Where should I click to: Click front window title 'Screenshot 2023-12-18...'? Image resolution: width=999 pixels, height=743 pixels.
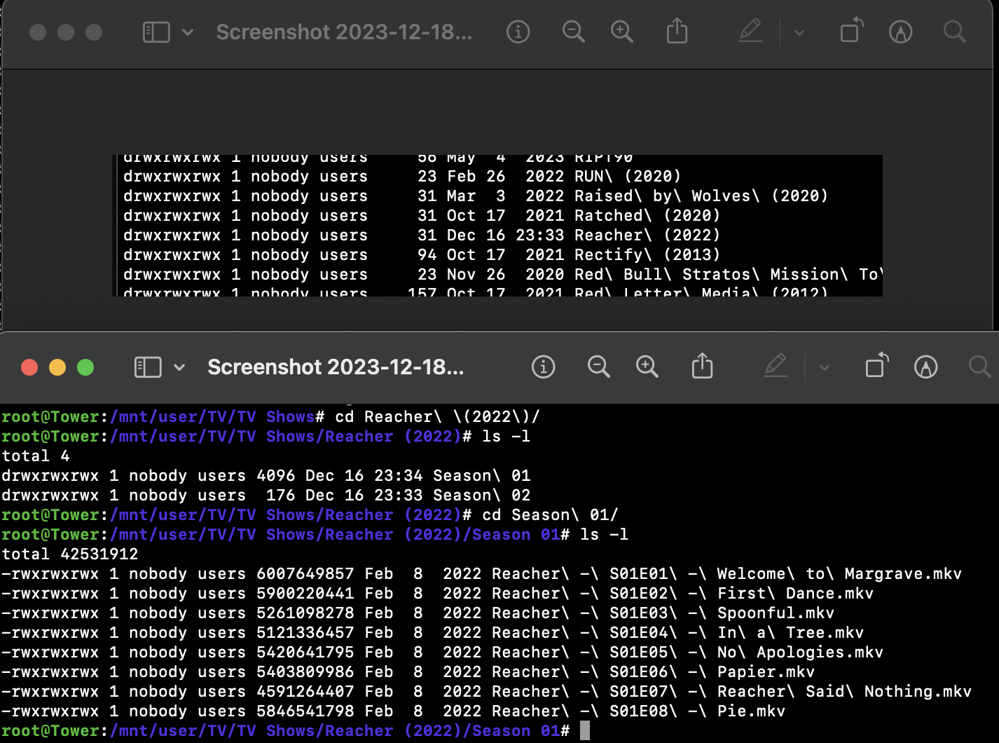[x=336, y=367]
